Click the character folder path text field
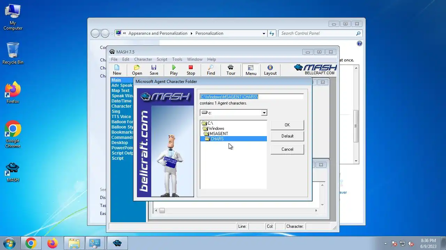 (252, 97)
